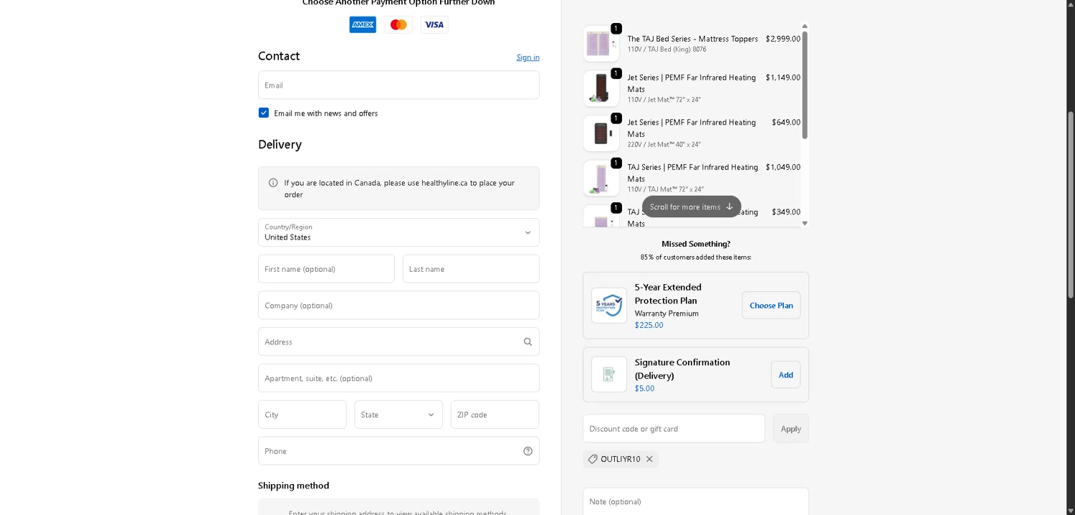This screenshot has height=515, width=1075.
Task: Click the TAJ Mat 72" x 24" thumbnail
Action: coord(601,178)
